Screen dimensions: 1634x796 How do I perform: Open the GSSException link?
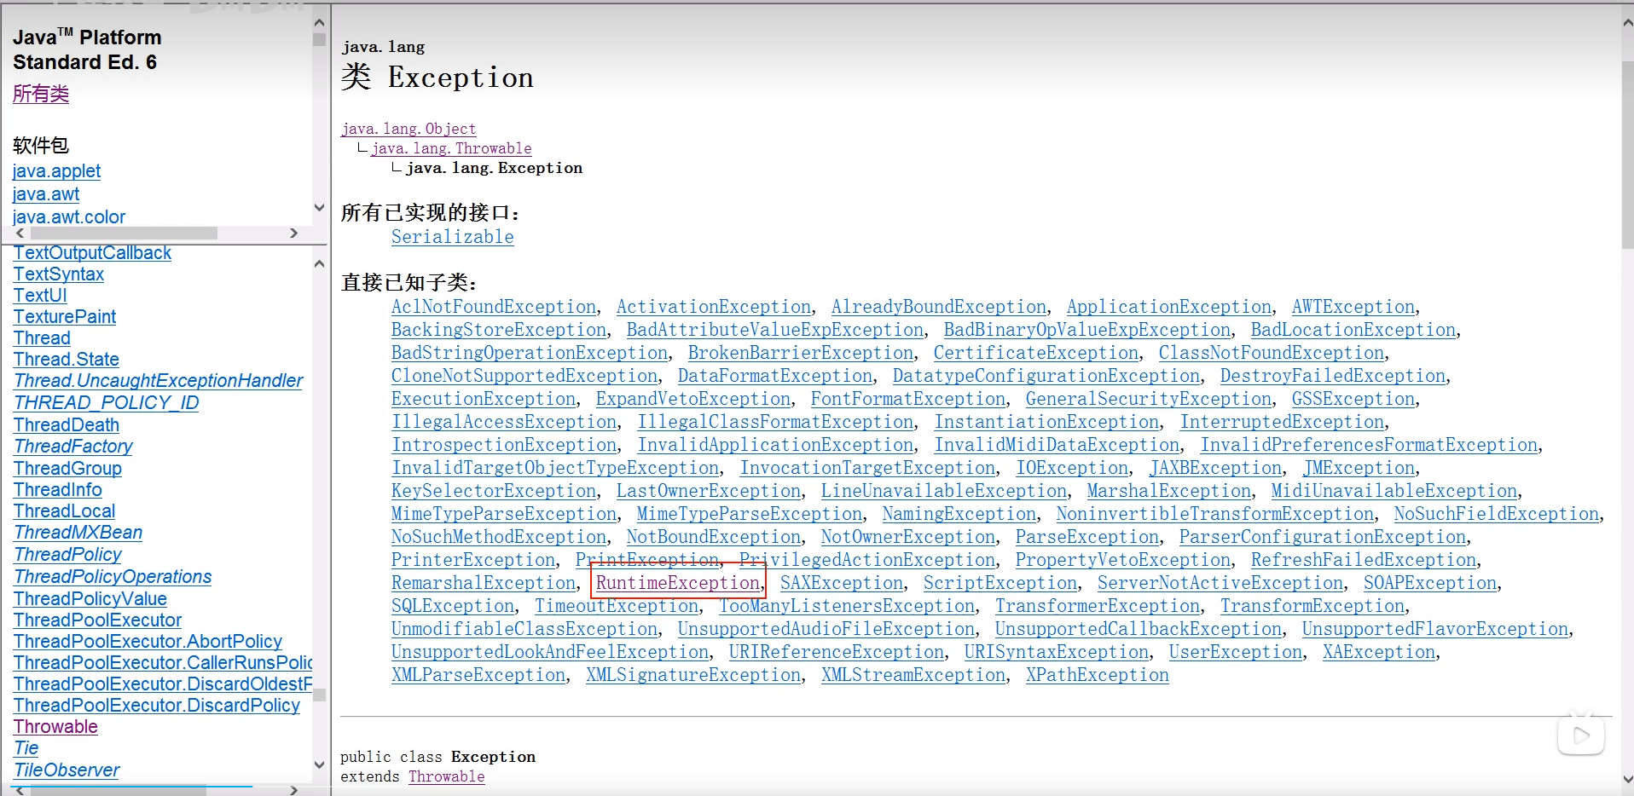[x=1353, y=399]
